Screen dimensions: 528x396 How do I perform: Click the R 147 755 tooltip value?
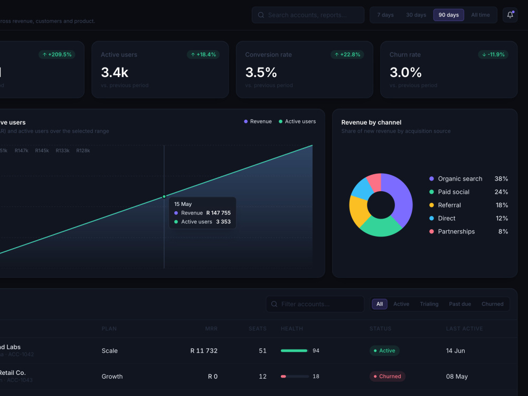coord(219,213)
